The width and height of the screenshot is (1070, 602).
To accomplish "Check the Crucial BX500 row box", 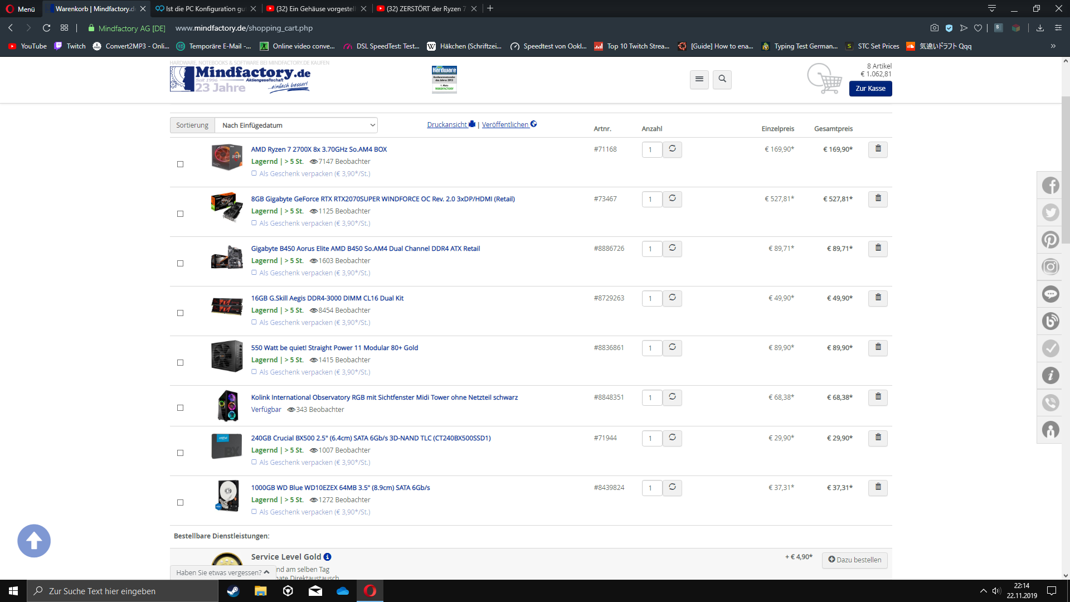I will coord(180,453).
